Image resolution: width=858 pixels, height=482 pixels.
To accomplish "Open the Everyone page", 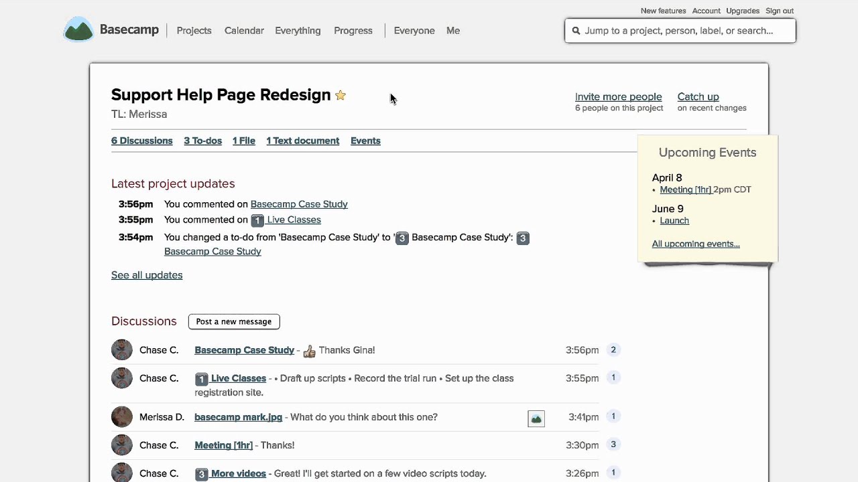I will [x=414, y=31].
